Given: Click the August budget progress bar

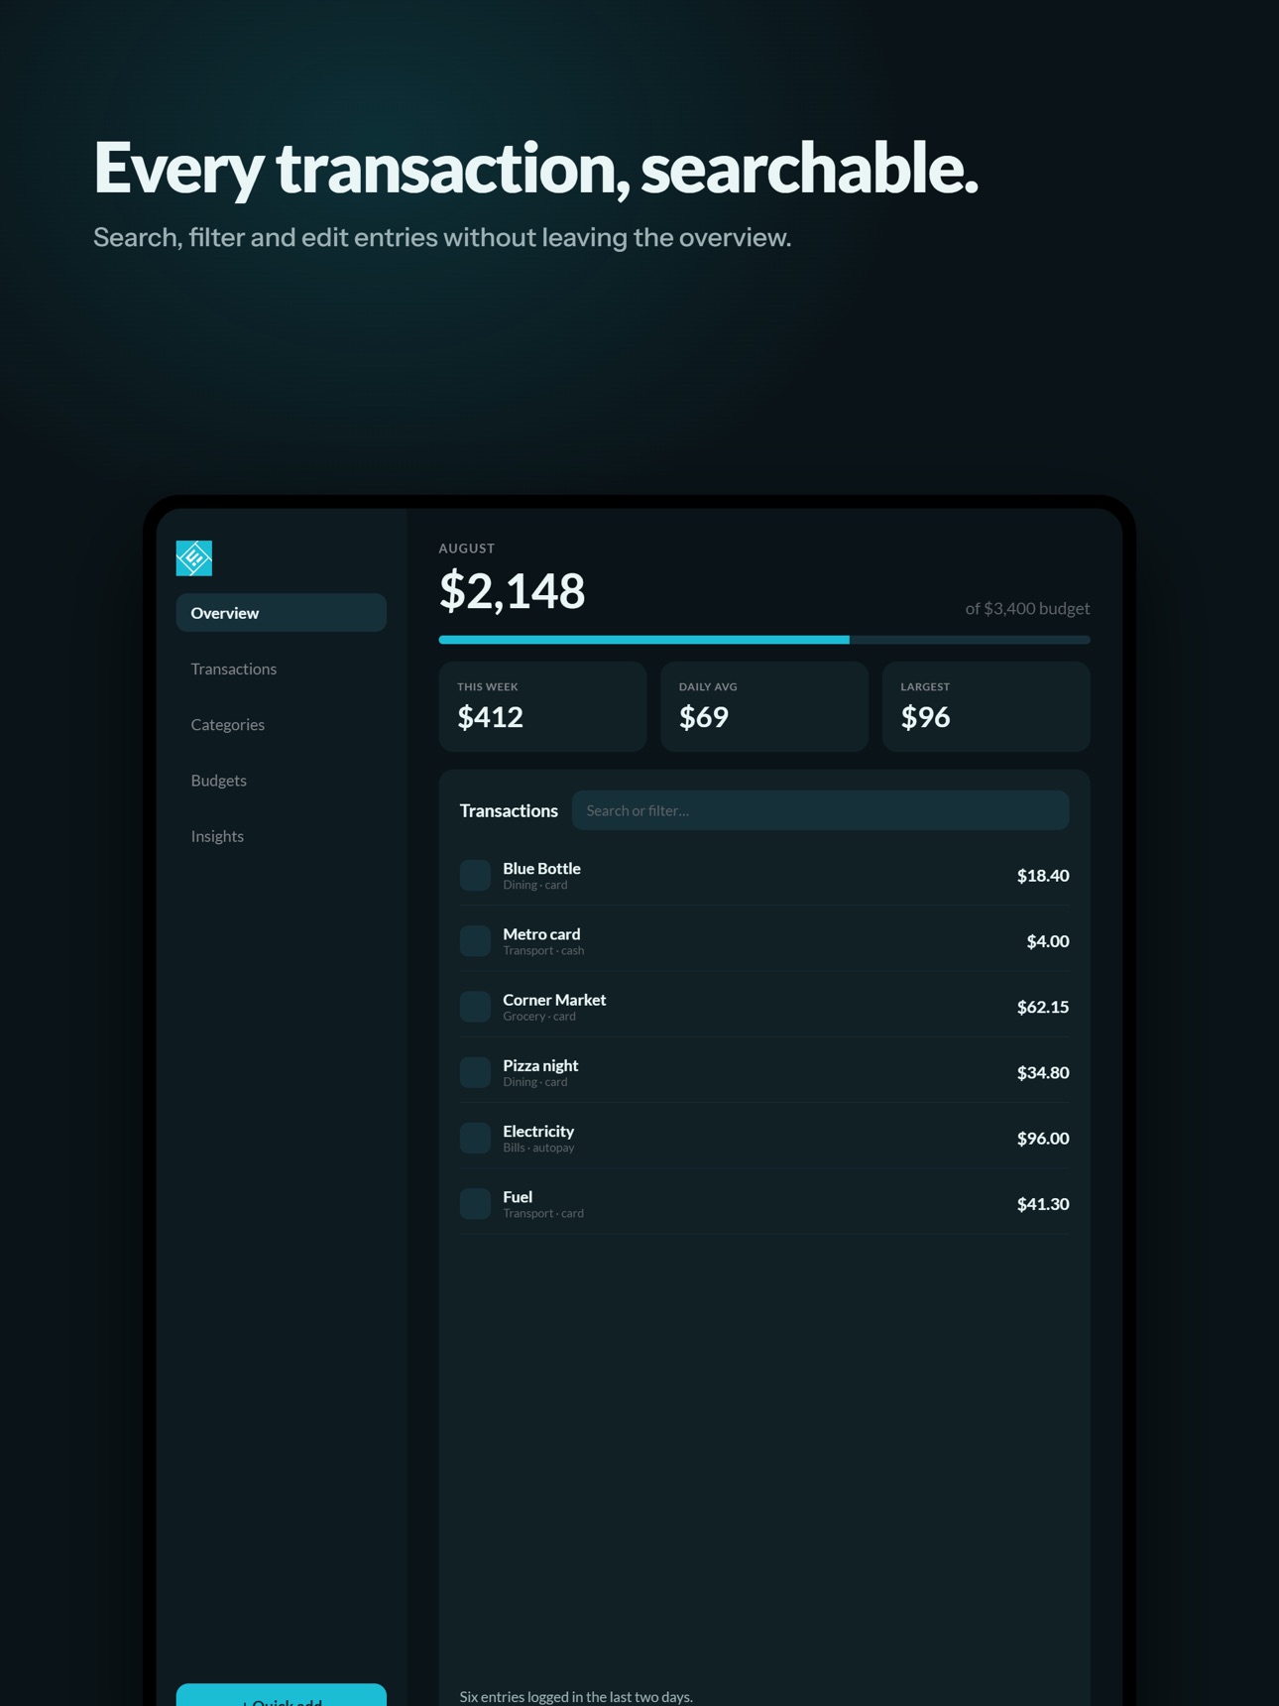Looking at the screenshot, I should (x=764, y=640).
